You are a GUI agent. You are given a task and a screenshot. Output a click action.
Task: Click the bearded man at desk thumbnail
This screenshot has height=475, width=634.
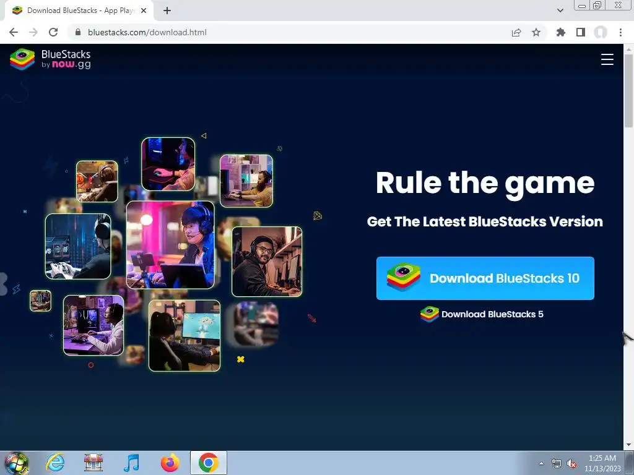(x=246, y=181)
